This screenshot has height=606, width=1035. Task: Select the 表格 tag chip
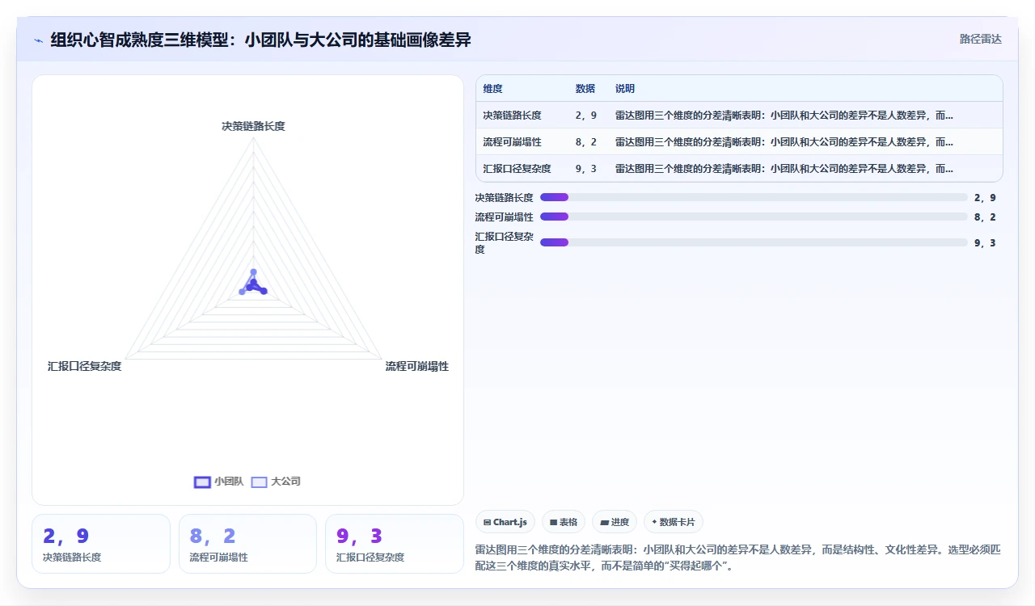point(564,522)
